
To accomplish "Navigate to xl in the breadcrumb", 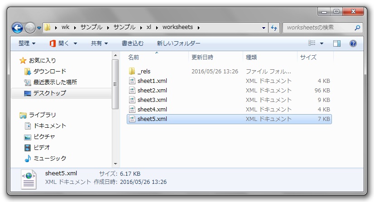I will [x=149, y=27].
